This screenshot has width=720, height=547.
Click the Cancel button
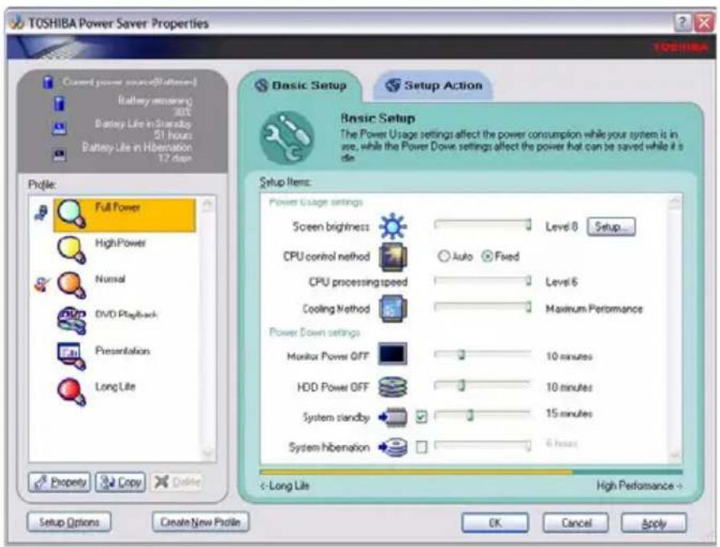coord(576,523)
